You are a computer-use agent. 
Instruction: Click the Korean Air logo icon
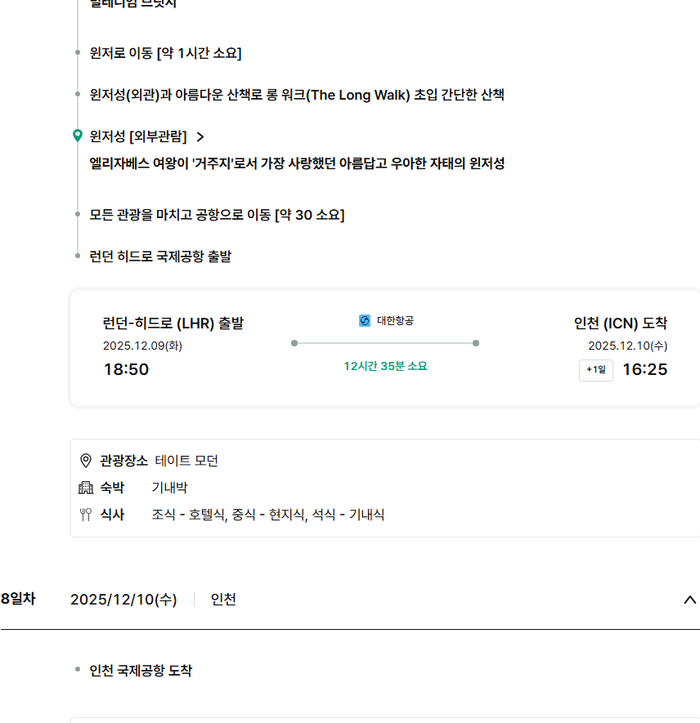pos(365,321)
